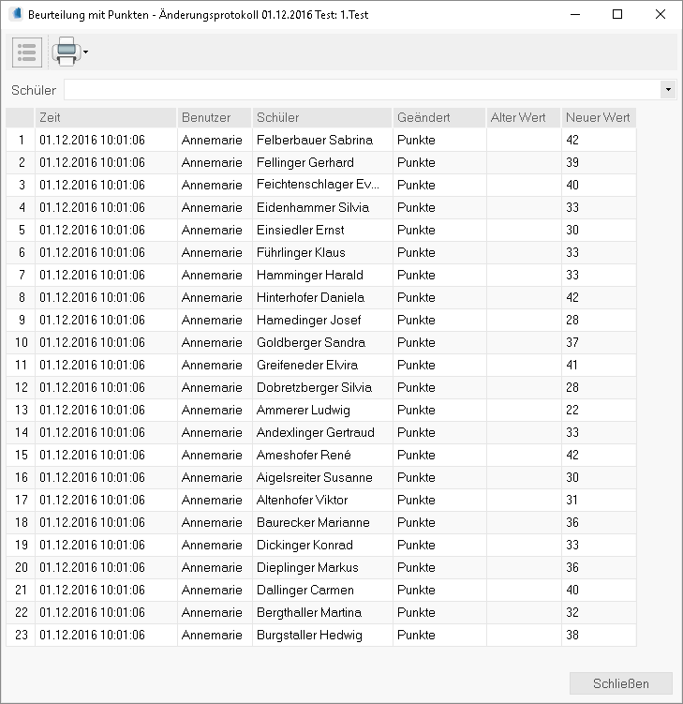Select Dickinger Konrad cell
Image resolution: width=683 pixels, height=704 pixels.
pos(322,544)
